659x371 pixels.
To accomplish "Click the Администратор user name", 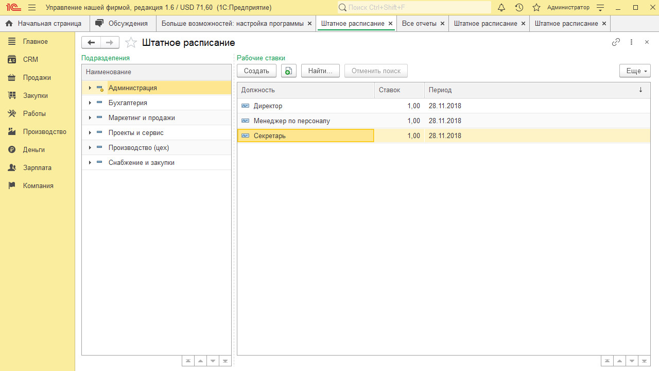I will [568, 8].
